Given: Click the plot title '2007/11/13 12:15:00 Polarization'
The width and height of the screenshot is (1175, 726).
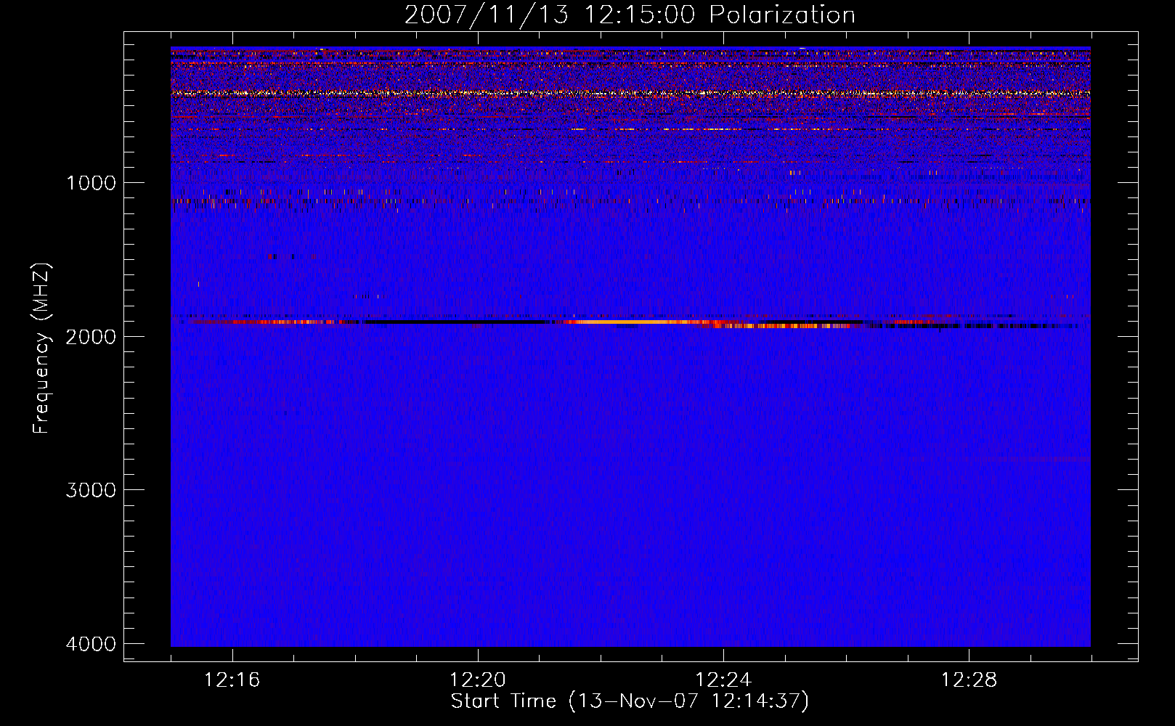Looking at the screenshot, I should [x=630, y=15].
